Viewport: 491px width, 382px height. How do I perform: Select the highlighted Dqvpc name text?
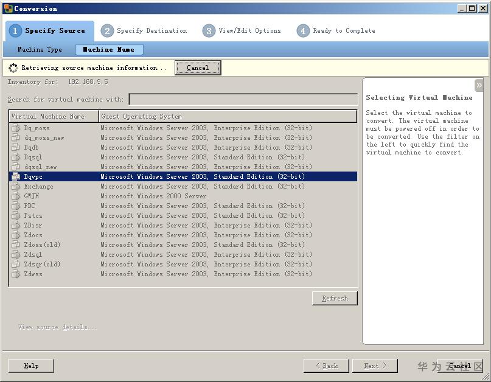click(33, 176)
